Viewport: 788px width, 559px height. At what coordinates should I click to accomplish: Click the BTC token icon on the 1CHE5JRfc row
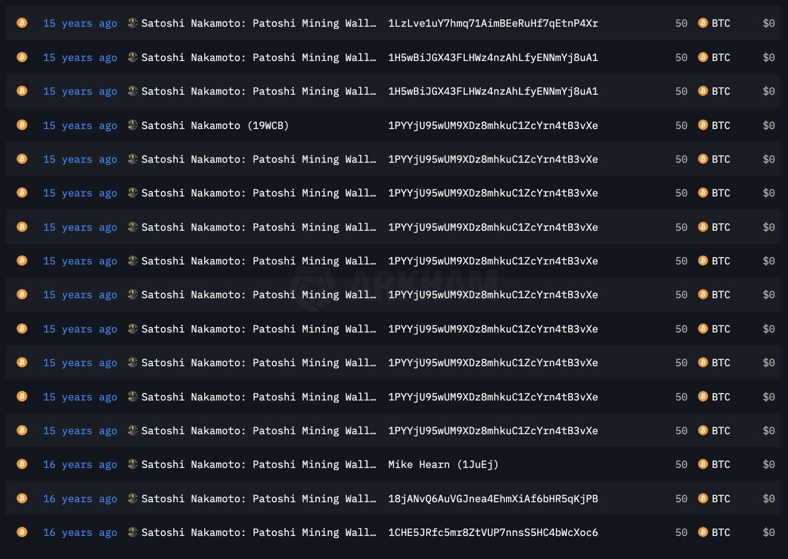[x=703, y=532]
